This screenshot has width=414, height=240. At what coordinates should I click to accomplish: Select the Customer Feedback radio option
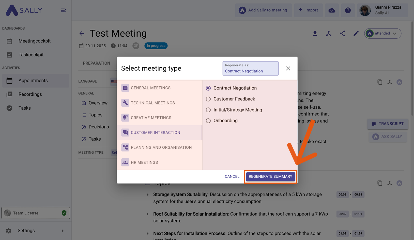(x=208, y=99)
